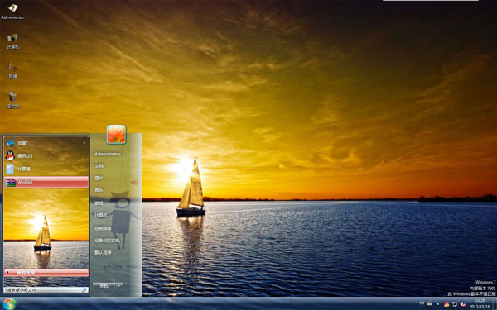Click the Shut down button
Viewport: 497px width, 310px height.
tap(104, 286)
